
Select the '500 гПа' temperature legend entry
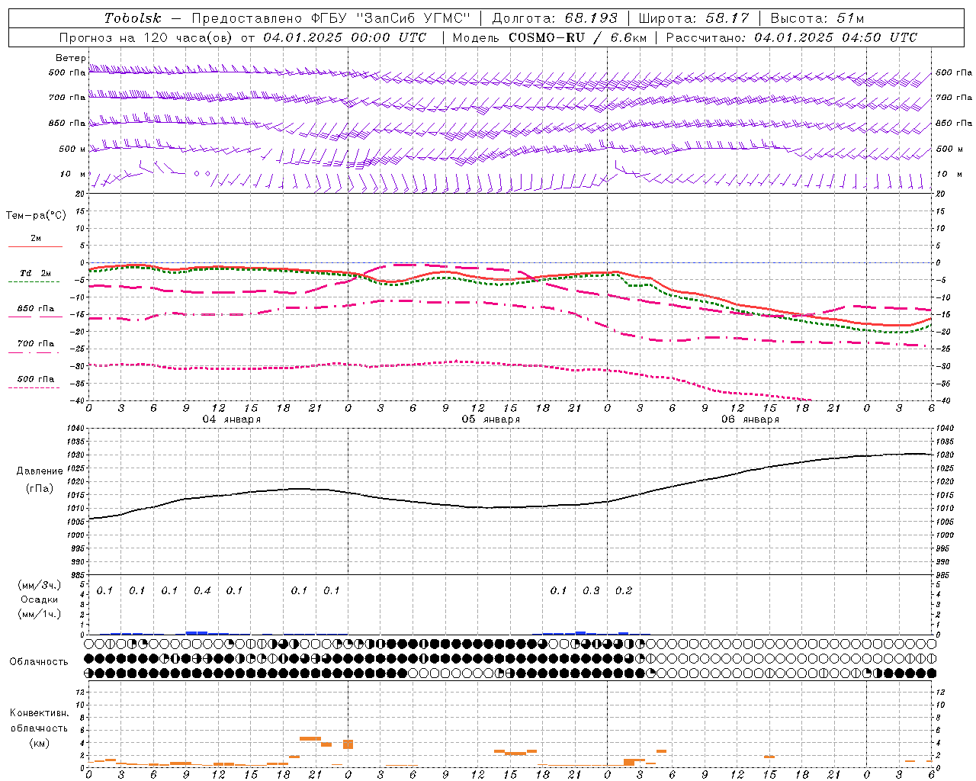coord(36,379)
